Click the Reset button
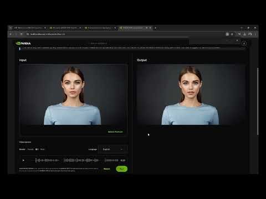266x199 pixels. click(x=106, y=169)
